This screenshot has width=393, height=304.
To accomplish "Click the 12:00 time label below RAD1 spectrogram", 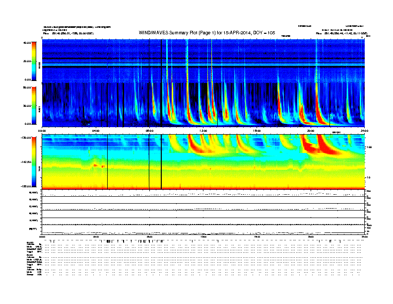I will pos(203,131).
